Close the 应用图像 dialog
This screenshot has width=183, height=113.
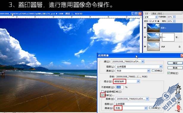[182, 56]
